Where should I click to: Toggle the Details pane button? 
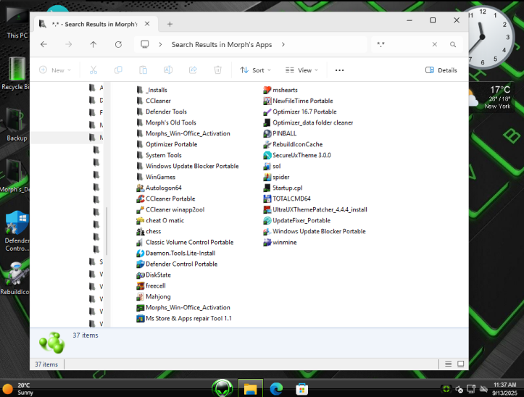pyautogui.click(x=441, y=70)
